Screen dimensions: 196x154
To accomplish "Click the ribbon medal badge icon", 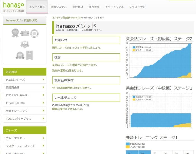I will 15,33.
